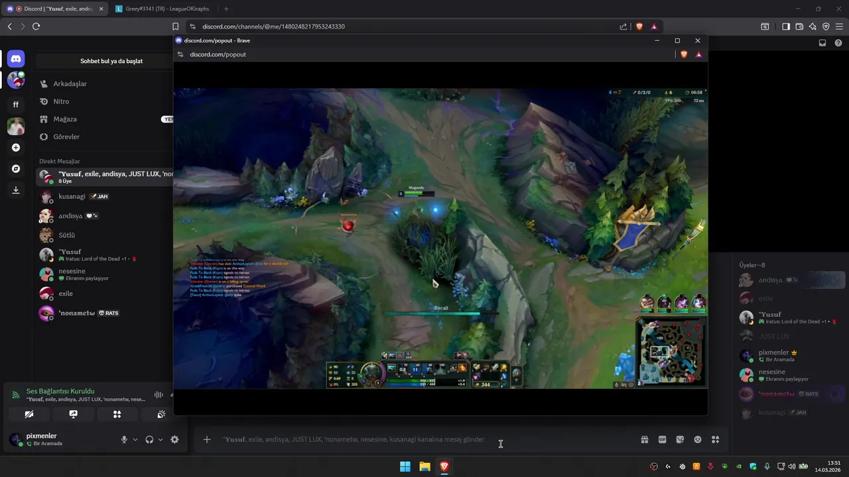Deafen with headphones icon

coord(149,439)
